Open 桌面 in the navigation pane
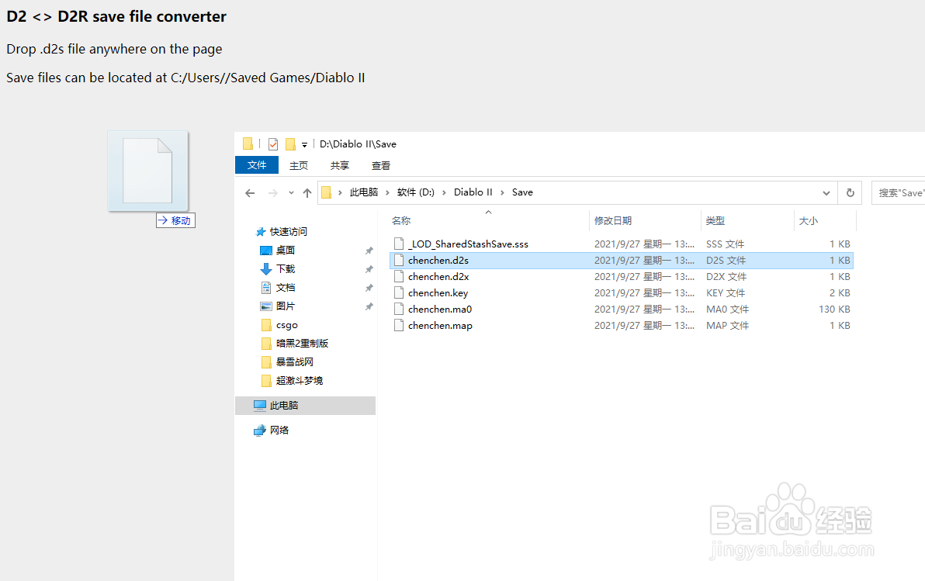Image resolution: width=925 pixels, height=581 pixels. tap(286, 250)
